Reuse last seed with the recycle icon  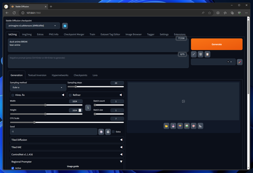pyautogui.click(x=108, y=132)
